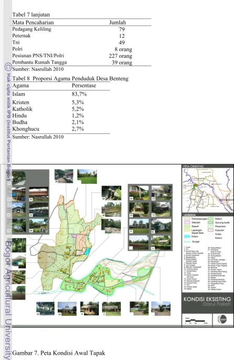The height and width of the screenshot is (360, 234).
Task: Open the house photo numbered 4
Action: pyautogui.click(x=89, y=308)
